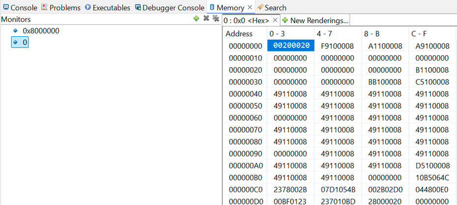Switch to the Console tab
The width and height of the screenshot is (457, 205).
[20, 7]
